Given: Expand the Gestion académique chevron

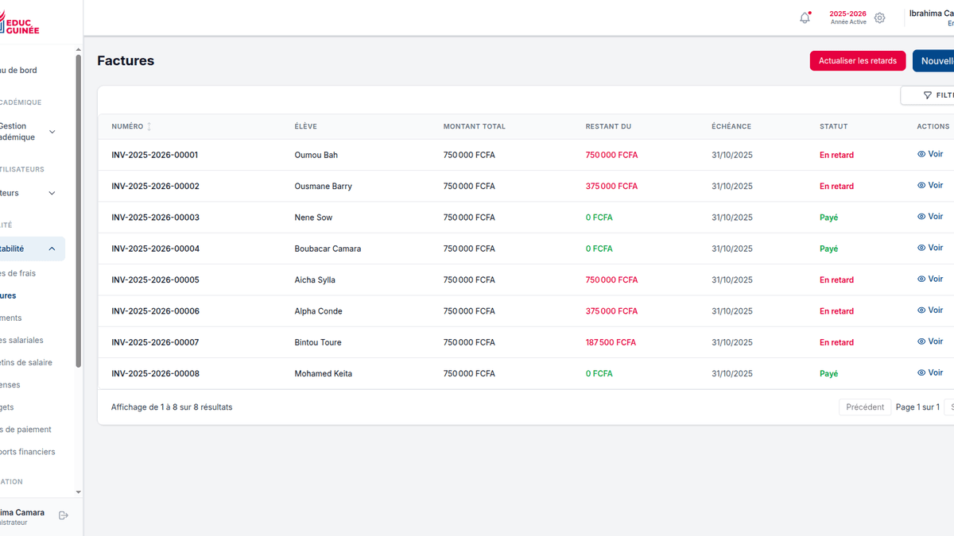Looking at the screenshot, I should pyautogui.click(x=52, y=132).
